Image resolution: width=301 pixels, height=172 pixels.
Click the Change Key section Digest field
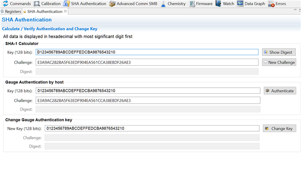tap(152, 146)
